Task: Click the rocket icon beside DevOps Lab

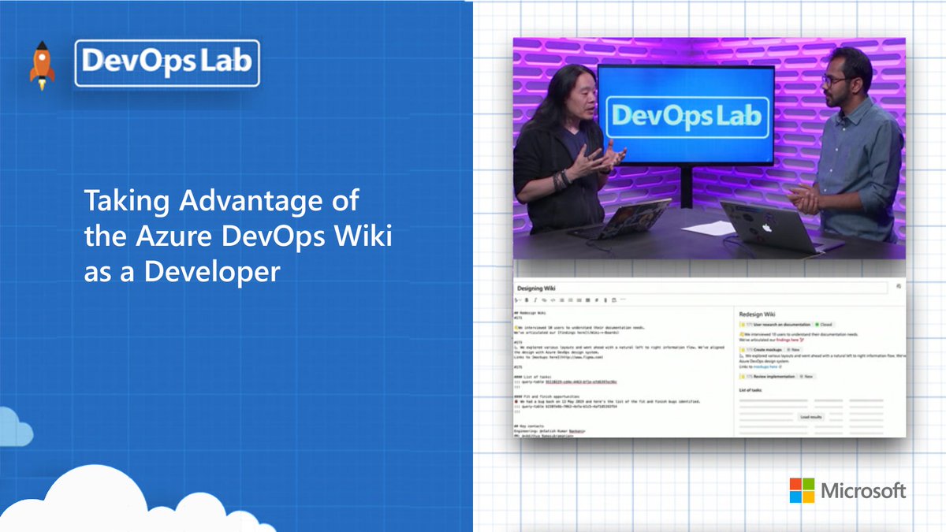Action: pyautogui.click(x=43, y=66)
